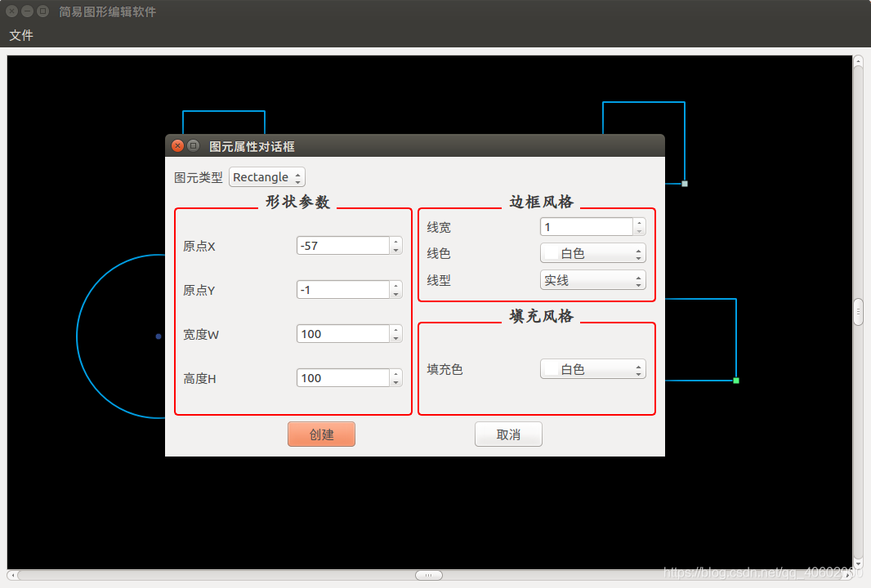
Task: Click the 取消 cancel button
Action: tap(508, 434)
